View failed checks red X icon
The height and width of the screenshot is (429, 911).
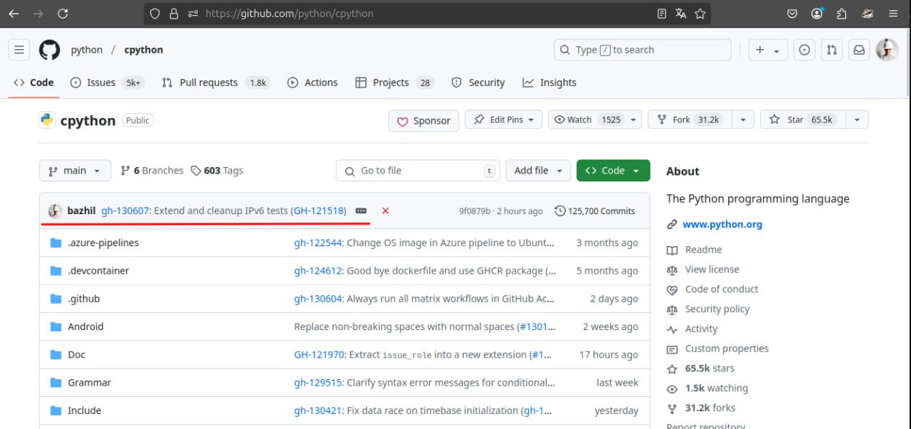click(x=385, y=211)
